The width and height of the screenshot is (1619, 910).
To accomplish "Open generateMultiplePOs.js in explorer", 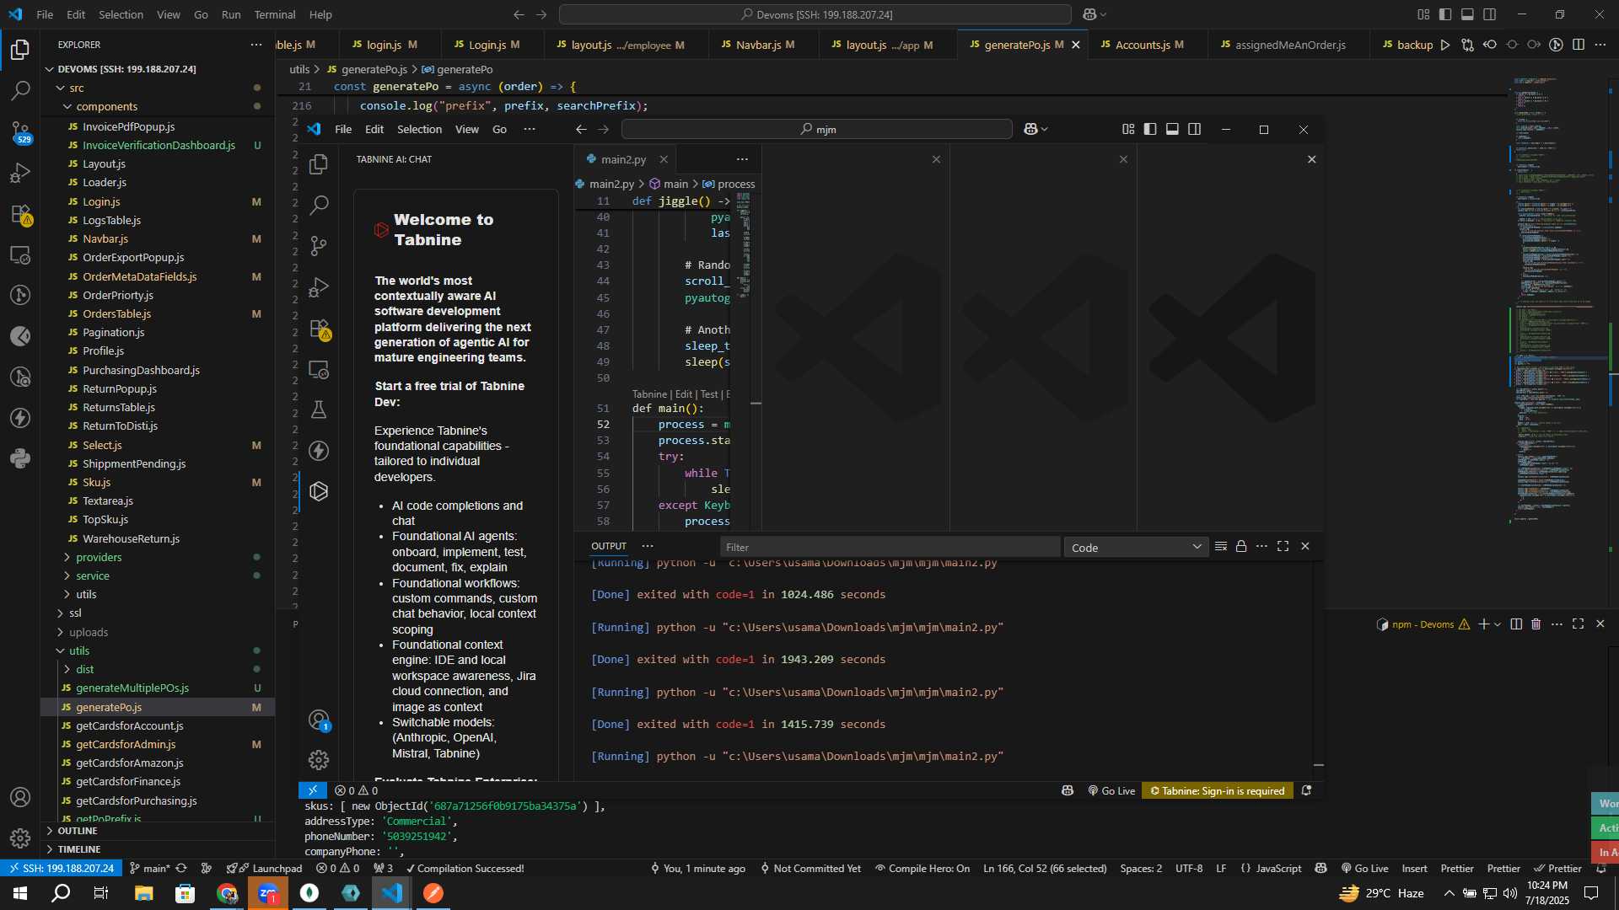I will pos(132,688).
